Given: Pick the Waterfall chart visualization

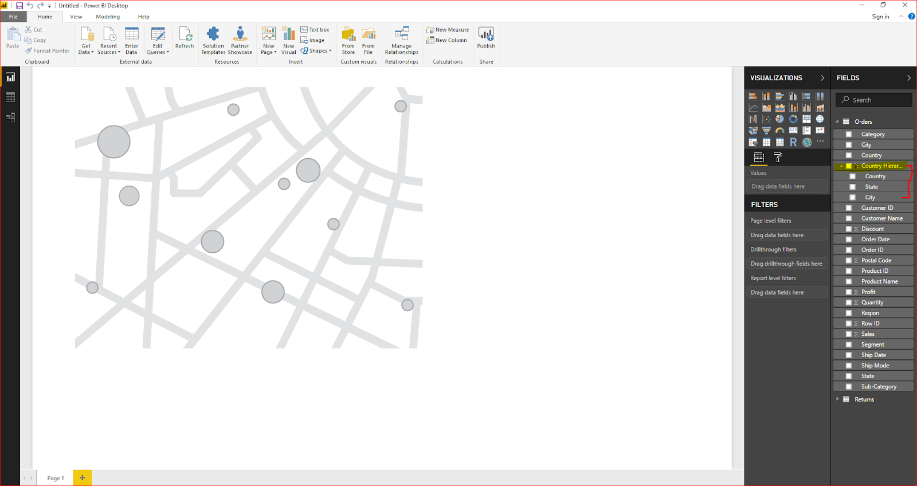Looking at the screenshot, I should coord(753,119).
